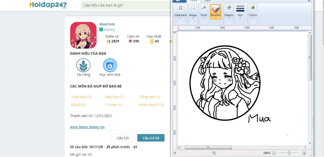324x157 pixels.
Task: Click the Hay nhất medal icon
Action: (x=152, y=41)
